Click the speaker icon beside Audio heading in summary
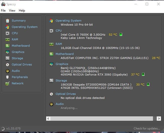Screen dimensions: 164x133 [x=51, y=104]
